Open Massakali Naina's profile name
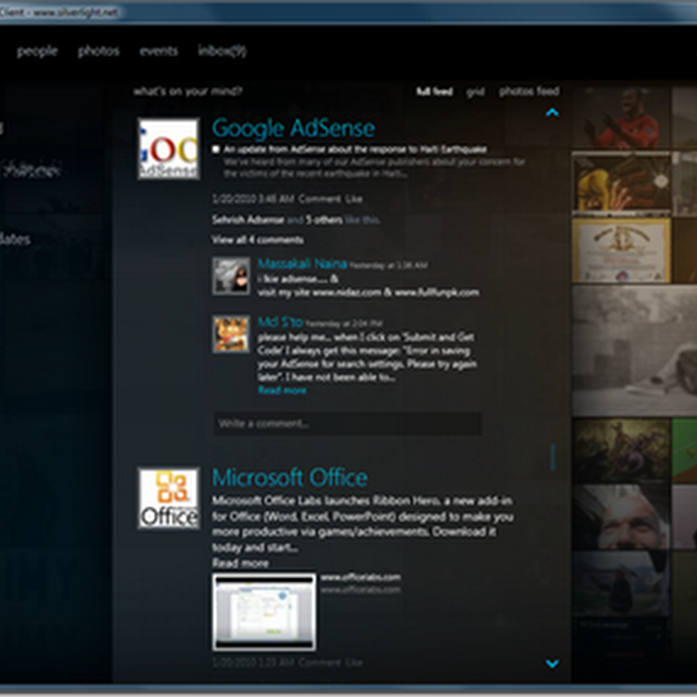The image size is (697, 697). (302, 264)
